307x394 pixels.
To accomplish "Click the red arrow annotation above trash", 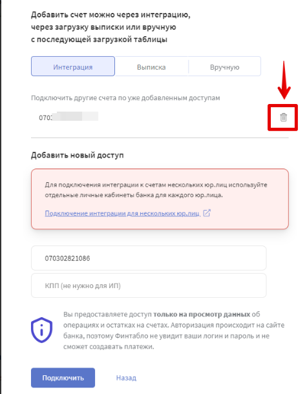I will coord(284,80).
